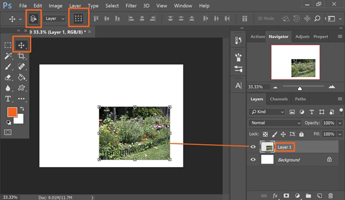Create a new layer icon
This screenshot has height=200, width=345.
pyautogui.click(x=319, y=196)
